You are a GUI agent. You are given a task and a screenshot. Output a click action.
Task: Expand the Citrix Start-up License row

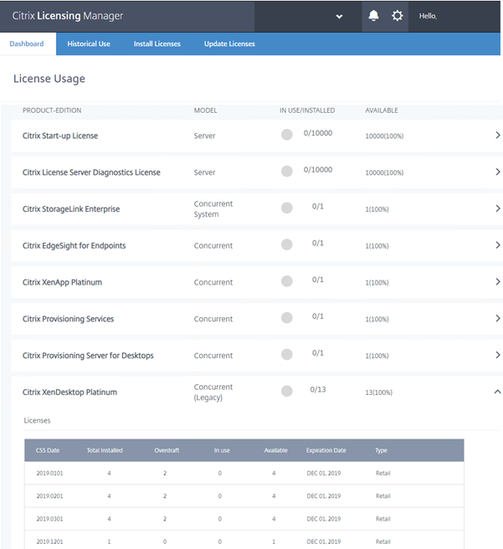pyautogui.click(x=498, y=136)
